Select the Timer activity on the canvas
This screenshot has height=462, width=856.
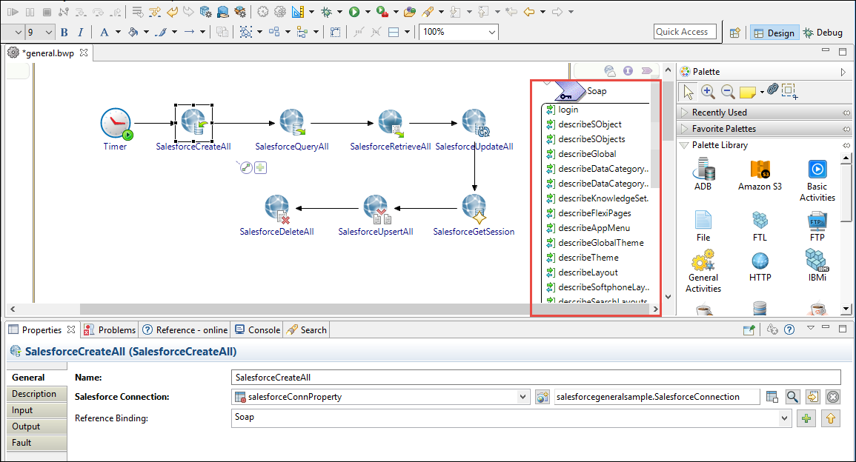[116, 124]
